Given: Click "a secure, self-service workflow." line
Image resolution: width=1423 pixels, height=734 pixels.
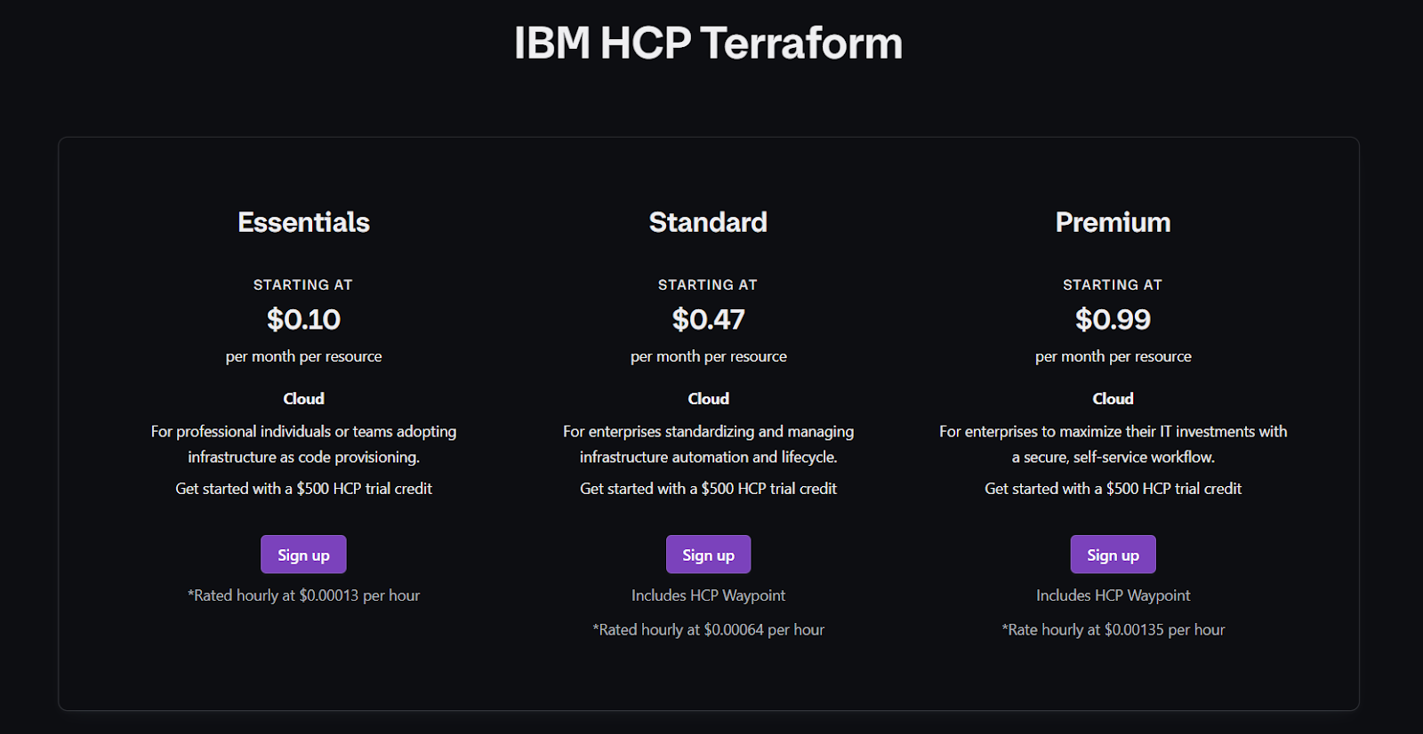Looking at the screenshot, I should point(1113,457).
